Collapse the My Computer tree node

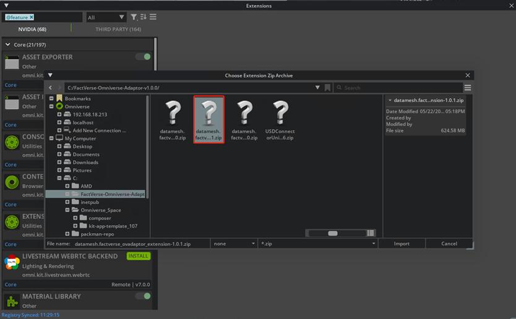click(x=51, y=138)
